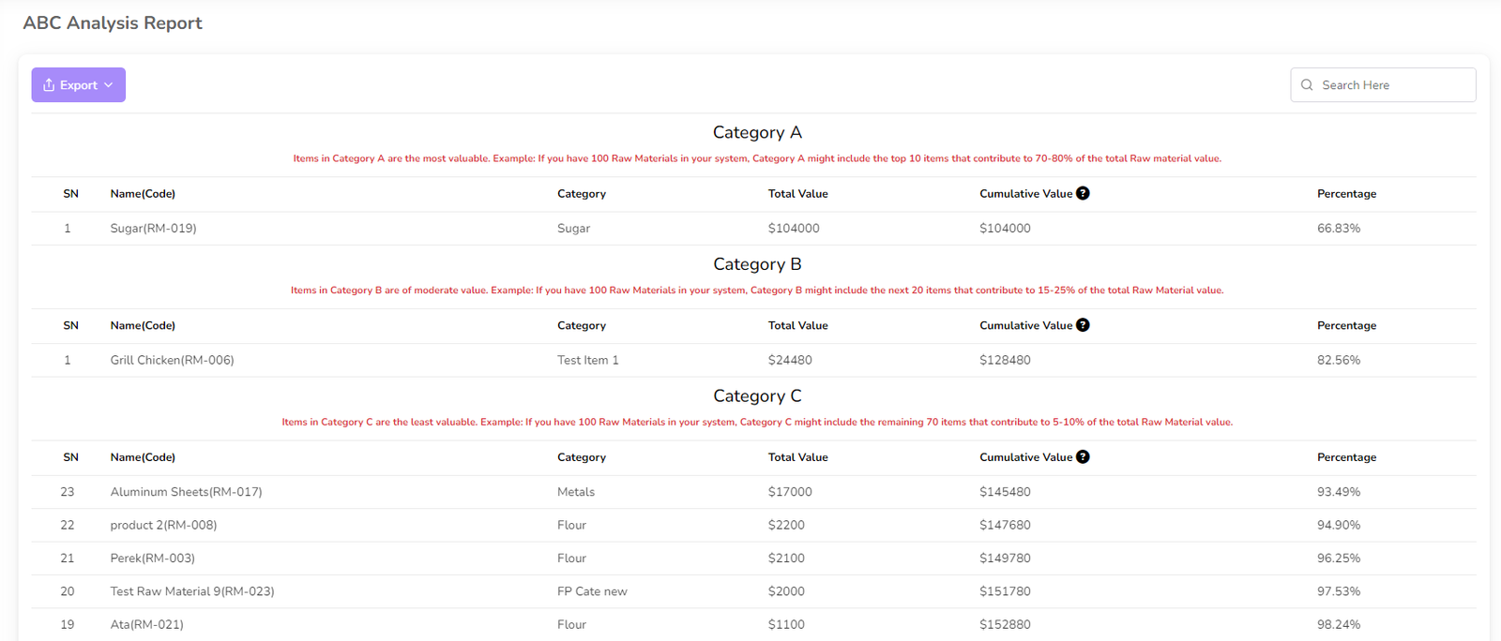
Task: Select the Ata(RM-021) row
Action: [x=146, y=625]
